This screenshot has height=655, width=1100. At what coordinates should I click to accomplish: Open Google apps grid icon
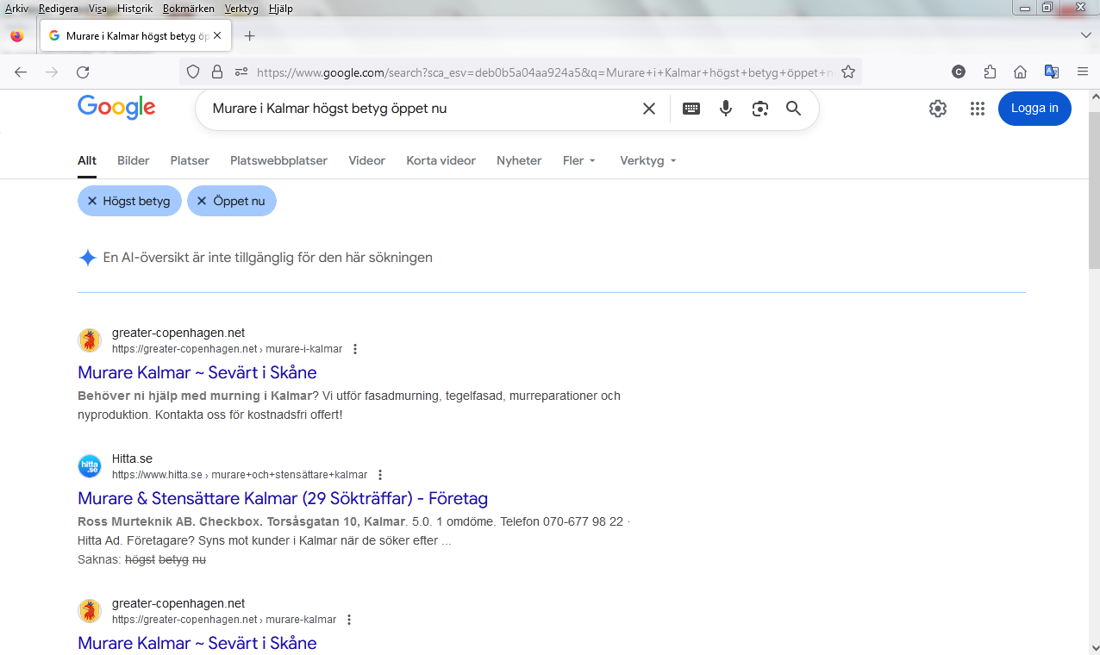point(977,109)
